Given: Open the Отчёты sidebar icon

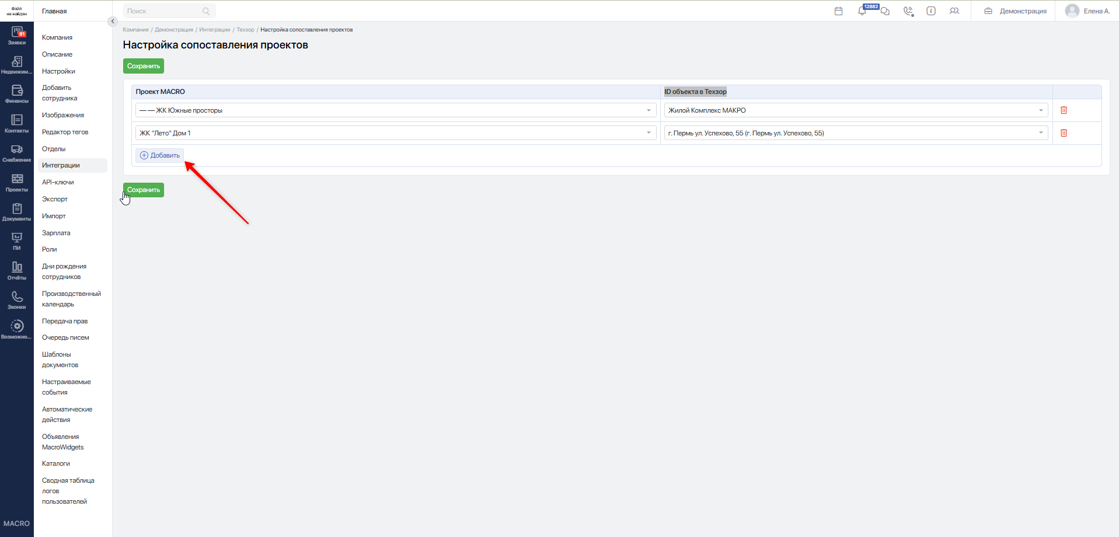Looking at the screenshot, I should (17, 271).
